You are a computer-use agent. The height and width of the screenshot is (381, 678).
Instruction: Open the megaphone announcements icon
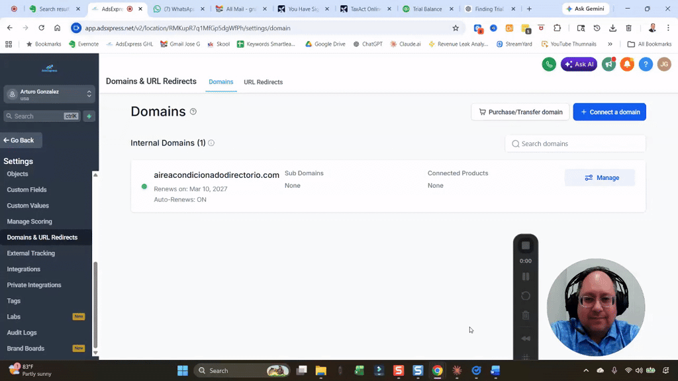608,64
